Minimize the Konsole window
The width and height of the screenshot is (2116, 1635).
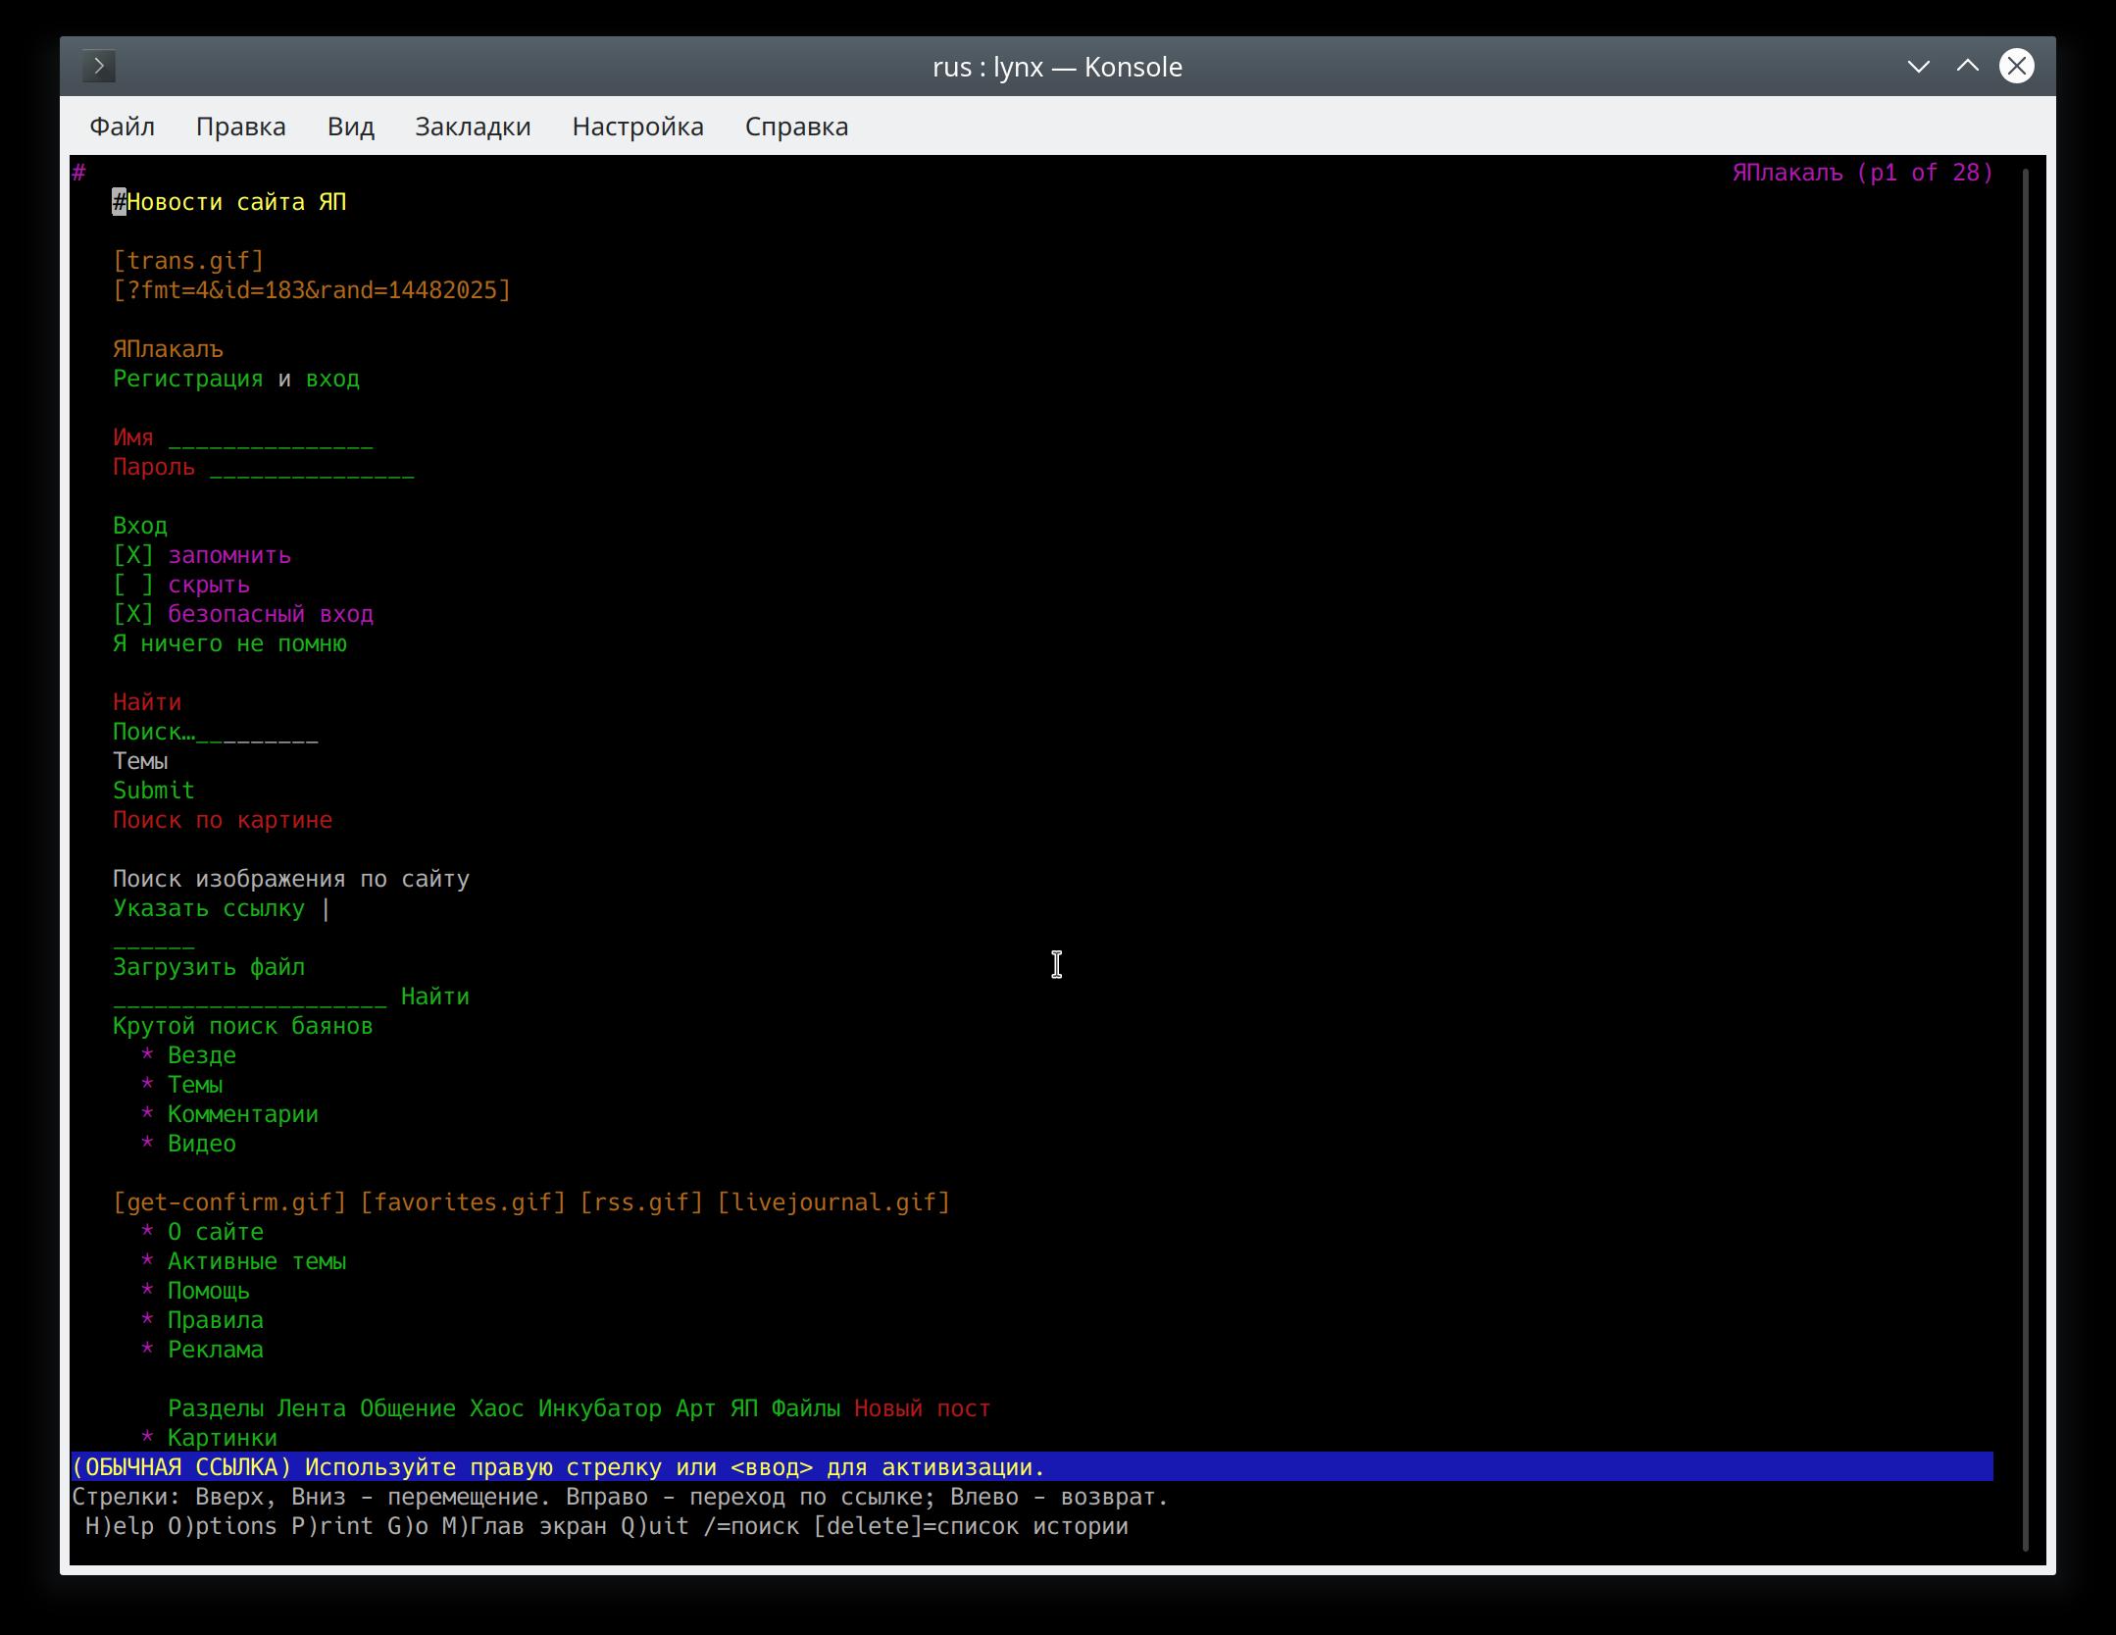click(1919, 67)
